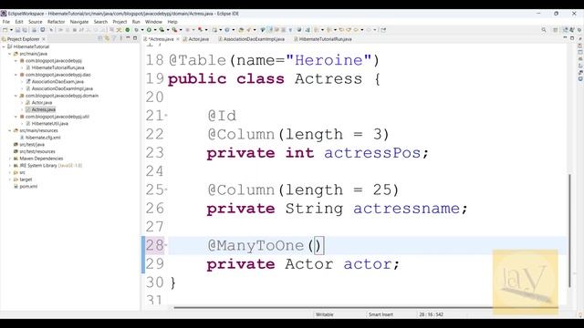Click the Coverage run toolbar icon
This screenshot has width=584, height=328.
[x=162, y=30]
